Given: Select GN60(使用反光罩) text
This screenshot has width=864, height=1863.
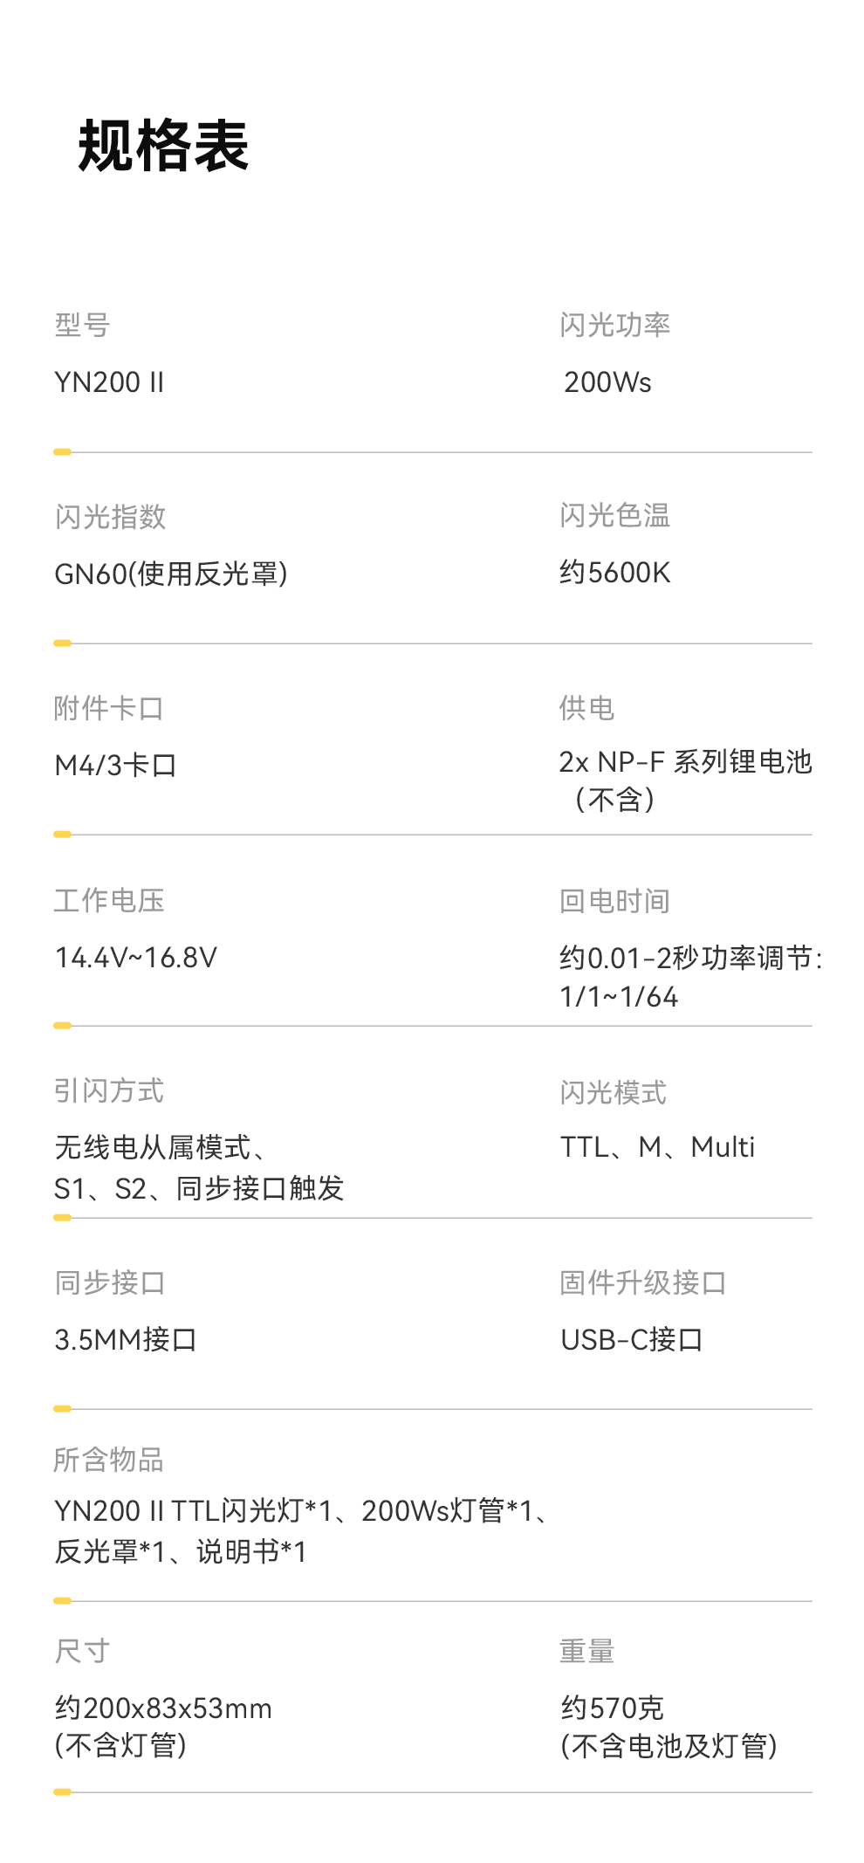Looking at the screenshot, I should click(x=171, y=574).
